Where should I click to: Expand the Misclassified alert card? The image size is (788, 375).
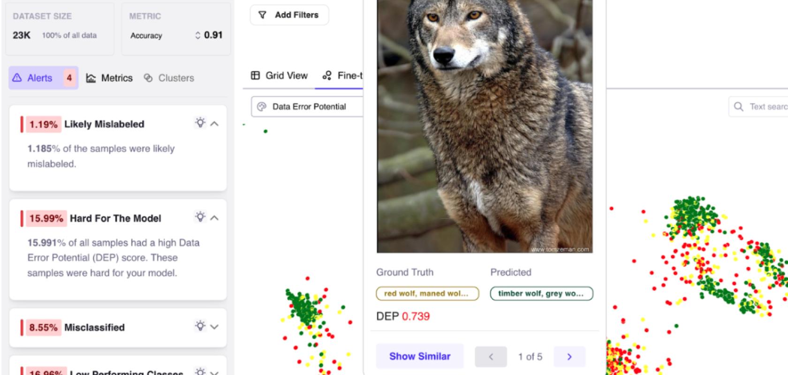click(x=214, y=327)
